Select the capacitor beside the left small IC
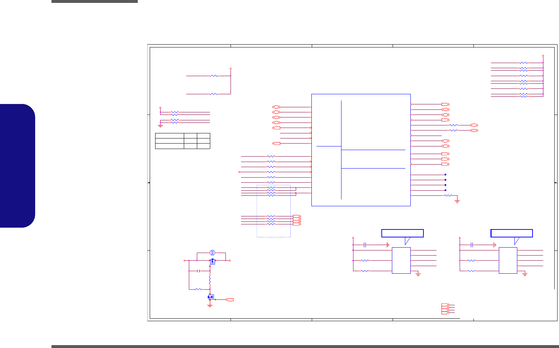The image size is (559, 348). (x=365, y=245)
